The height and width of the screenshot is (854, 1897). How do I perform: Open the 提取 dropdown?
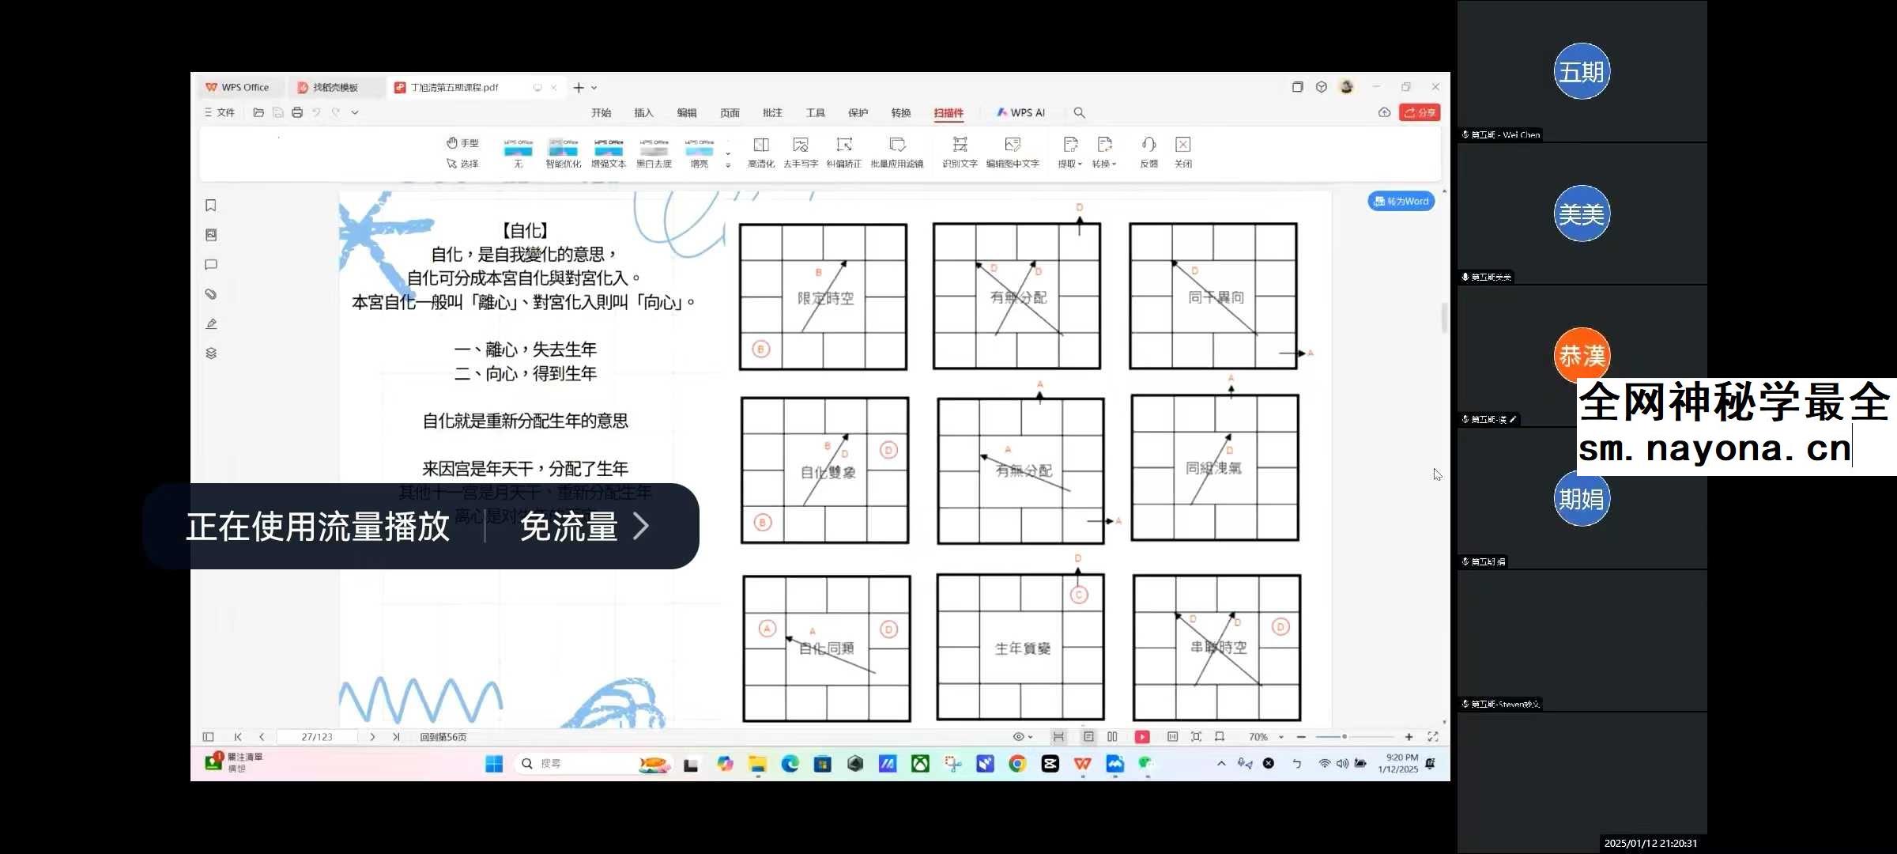pyautogui.click(x=1070, y=153)
